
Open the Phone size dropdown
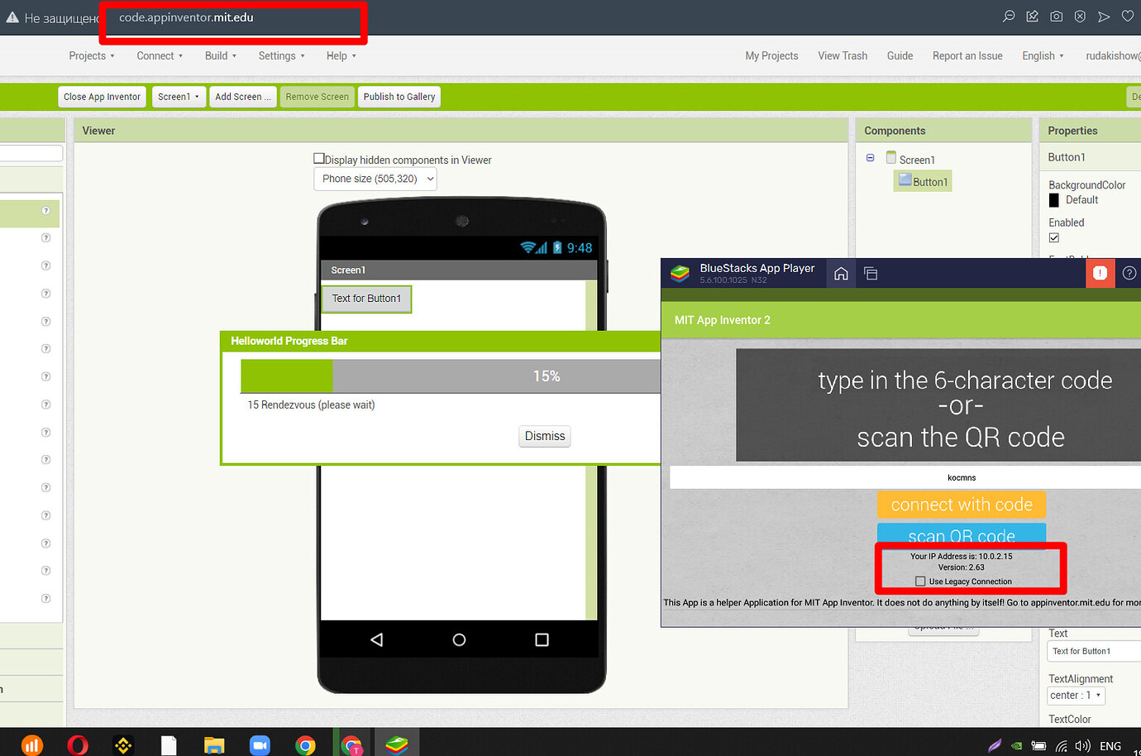[x=375, y=179]
